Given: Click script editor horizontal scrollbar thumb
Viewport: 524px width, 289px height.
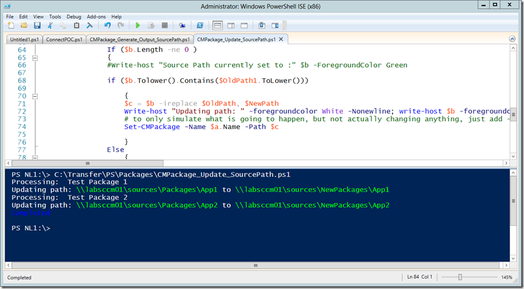Looking at the screenshot, I should [x=88, y=163].
